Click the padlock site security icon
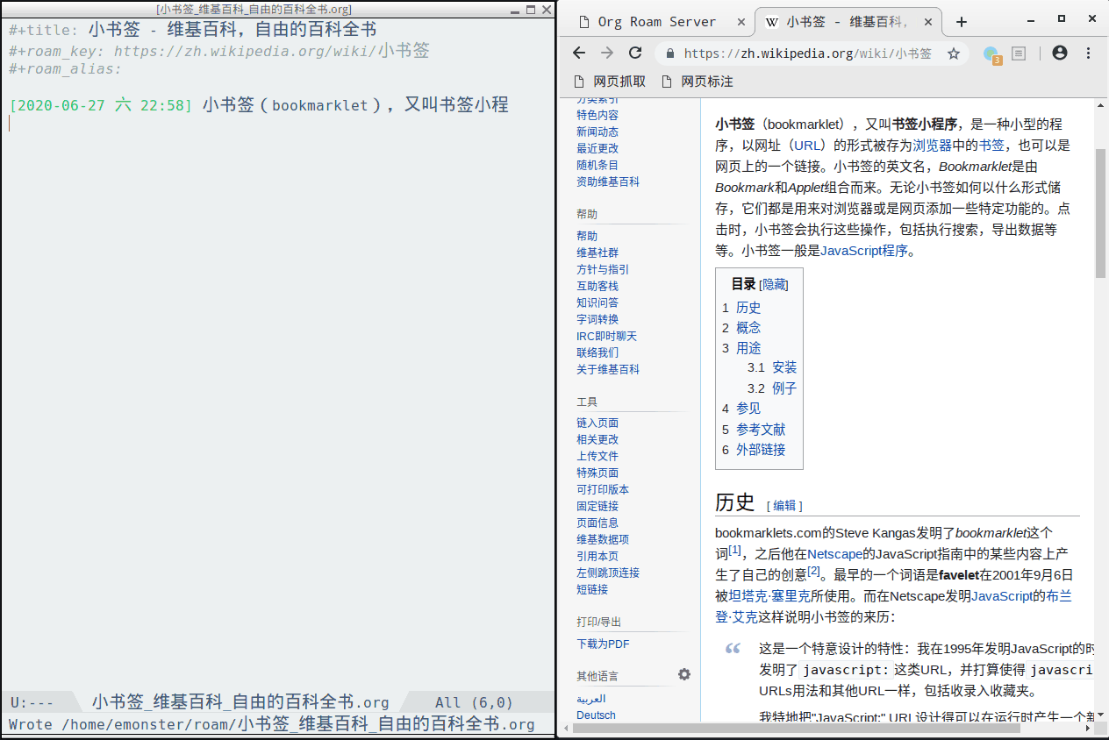The width and height of the screenshot is (1109, 740). [671, 53]
